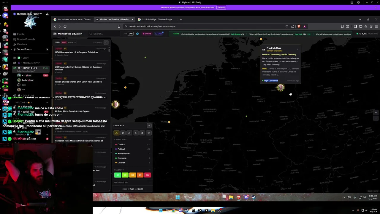
Task: Toggle the ship overlay icon
Action: 129,133
